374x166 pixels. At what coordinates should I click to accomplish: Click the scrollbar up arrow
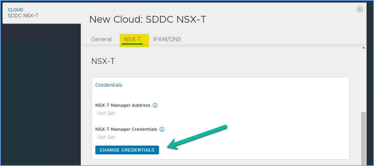[x=363, y=48]
